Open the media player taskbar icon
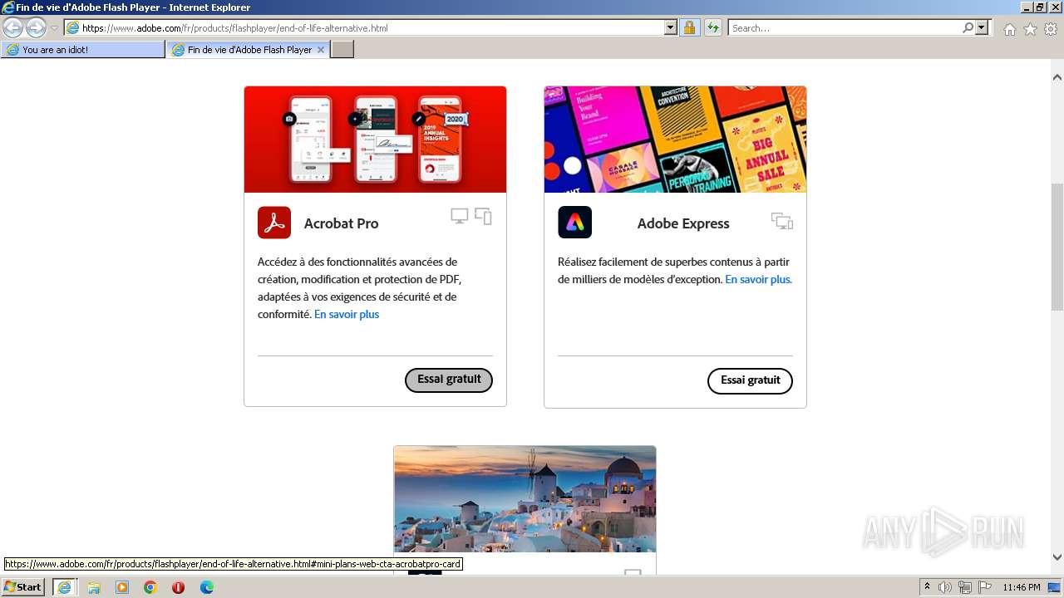 coord(122,587)
